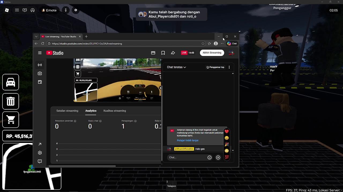Open the chat three-dot options menu
Viewport: 343px width, 192px height.
229,67
